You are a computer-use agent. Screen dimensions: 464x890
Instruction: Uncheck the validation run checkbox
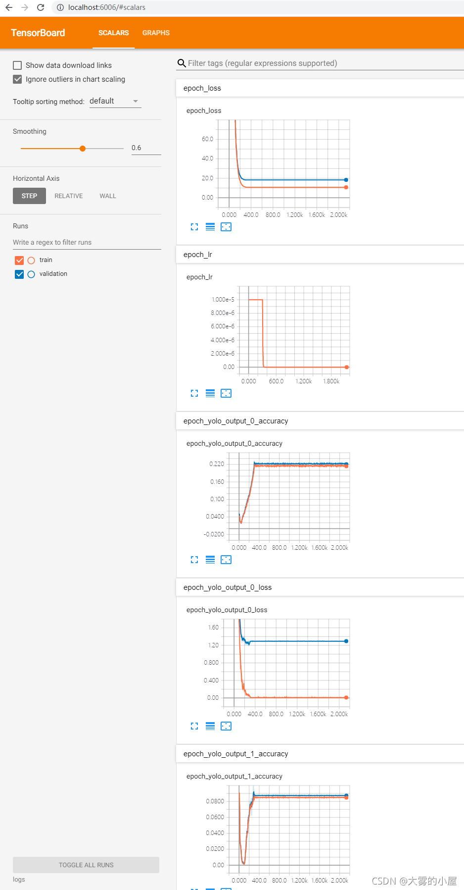coord(19,274)
